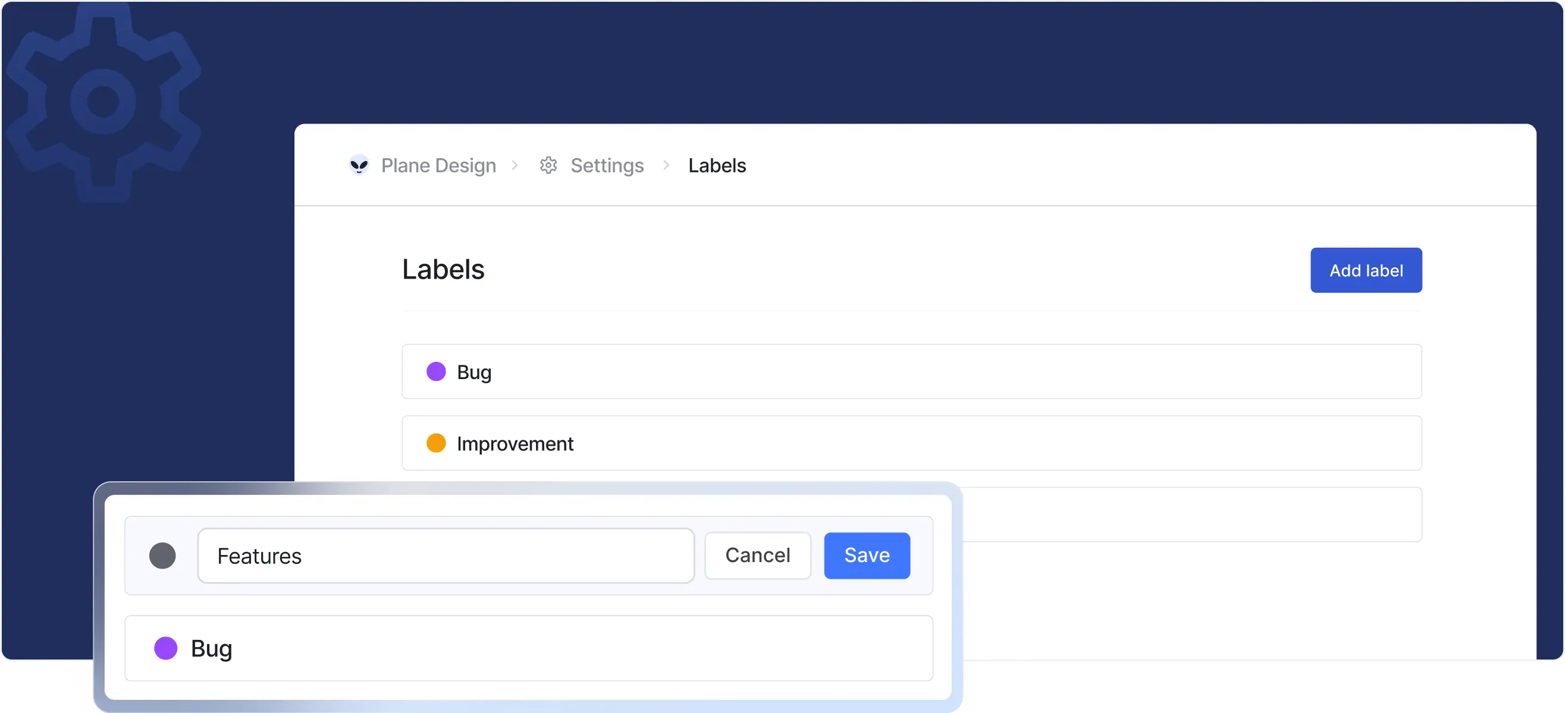1565x713 pixels.
Task: Select the Bug label row in main list
Action: pyautogui.click(x=911, y=371)
